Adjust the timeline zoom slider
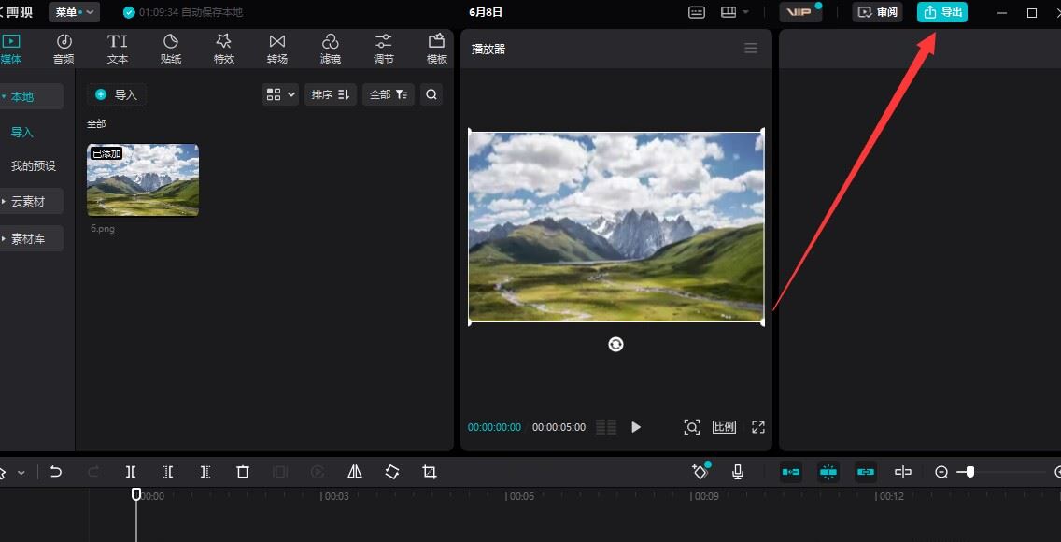The image size is (1061, 542). click(969, 472)
